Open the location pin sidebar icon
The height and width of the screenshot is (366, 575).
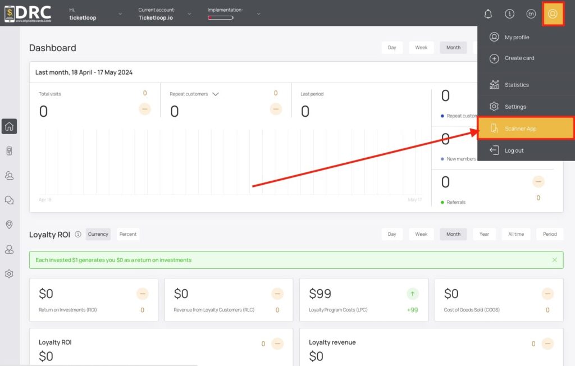tap(9, 225)
